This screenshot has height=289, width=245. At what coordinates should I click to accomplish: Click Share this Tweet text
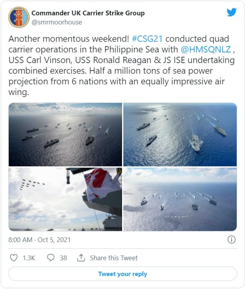point(114,258)
